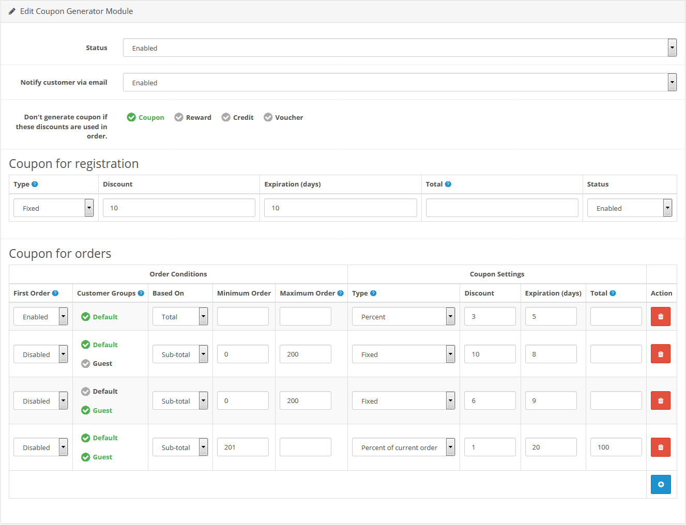Click the registration coupon Discount field
The height and width of the screenshot is (525, 686).
tap(179, 208)
